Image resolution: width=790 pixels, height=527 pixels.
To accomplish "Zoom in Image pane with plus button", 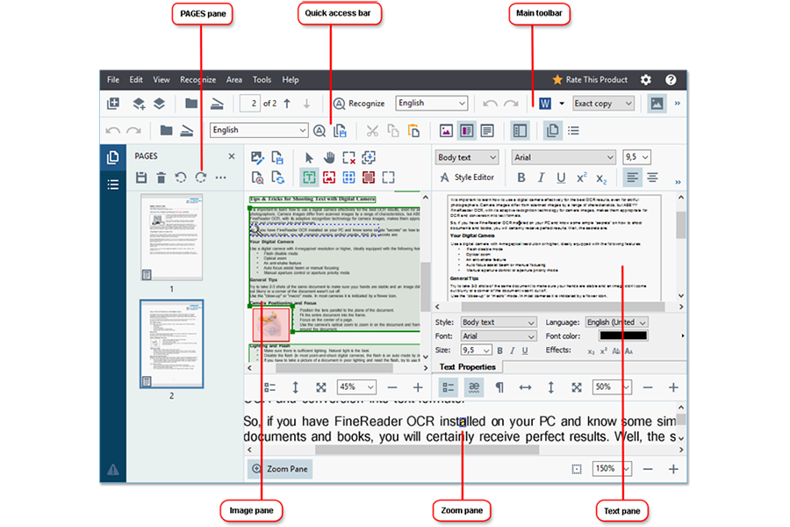I will pyautogui.click(x=418, y=387).
